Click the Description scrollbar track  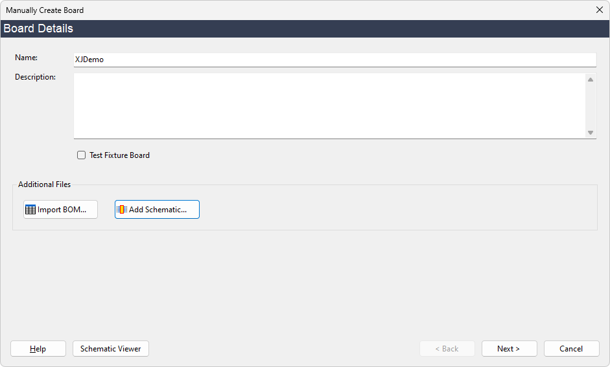tap(591, 106)
